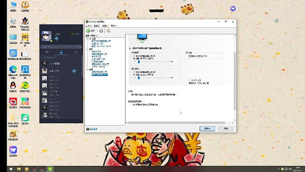Open the Windows Start button
Image resolution: width=305 pixels, height=172 pixels.
tap(10, 169)
